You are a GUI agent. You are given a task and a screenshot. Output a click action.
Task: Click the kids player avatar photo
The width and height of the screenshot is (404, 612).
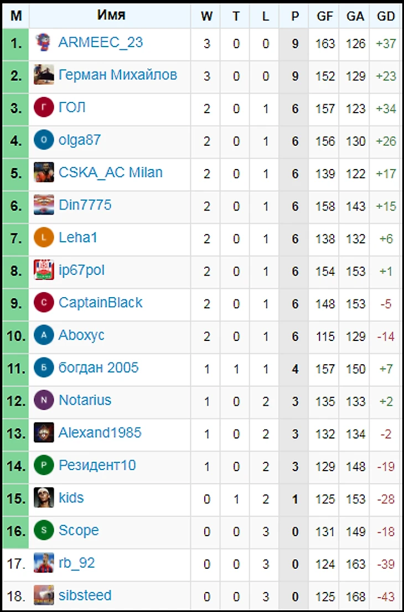coord(44,498)
